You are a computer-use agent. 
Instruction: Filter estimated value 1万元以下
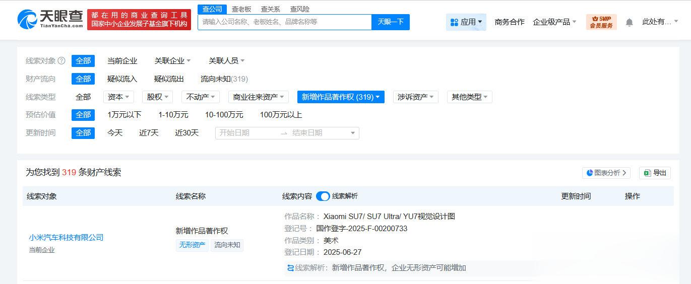tap(124, 115)
